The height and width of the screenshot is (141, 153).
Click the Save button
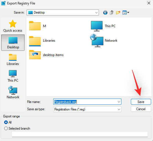point(141,102)
